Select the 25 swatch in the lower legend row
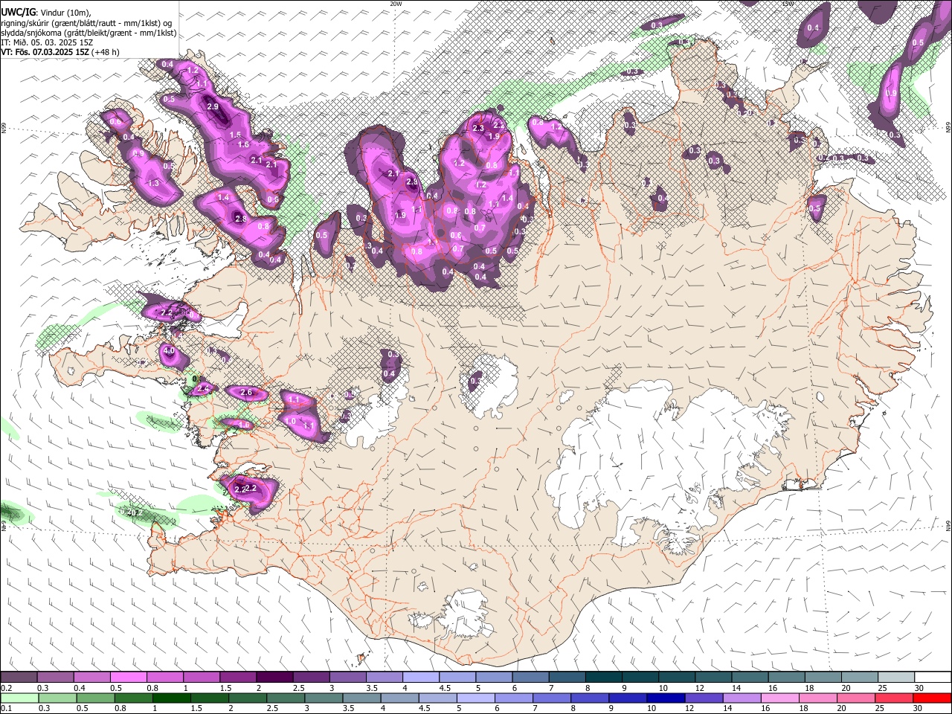This screenshot has height=714, width=952. click(x=893, y=698)
